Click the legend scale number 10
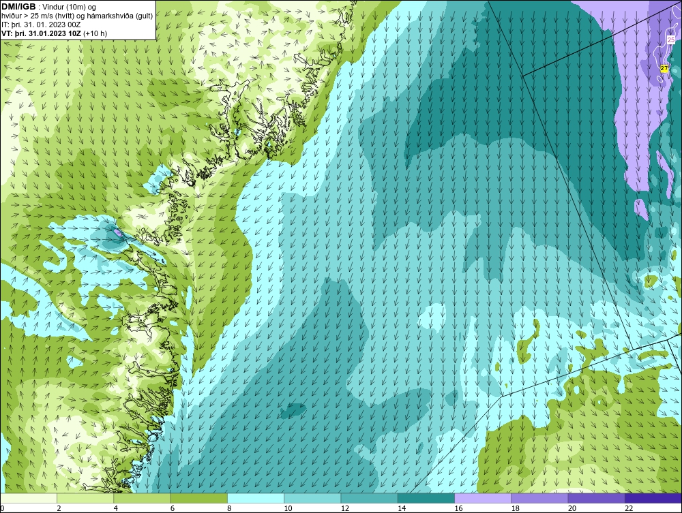Viewport: 682px width, 513px height. pyautogui.click(x=288, y=509)
